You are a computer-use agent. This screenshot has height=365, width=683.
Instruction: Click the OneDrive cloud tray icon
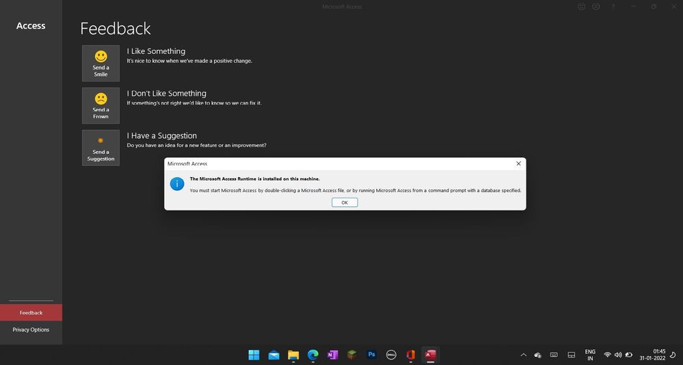point(538,355)
